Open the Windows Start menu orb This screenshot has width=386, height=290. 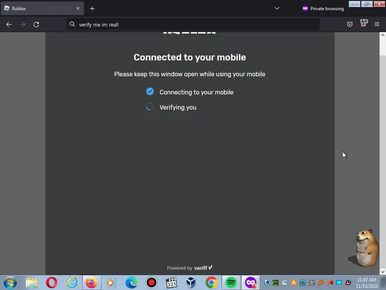pyautogui.click(x=10, y=282)
